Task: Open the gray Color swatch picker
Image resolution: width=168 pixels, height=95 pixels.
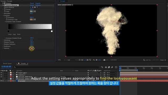Action: coord(31,11)
